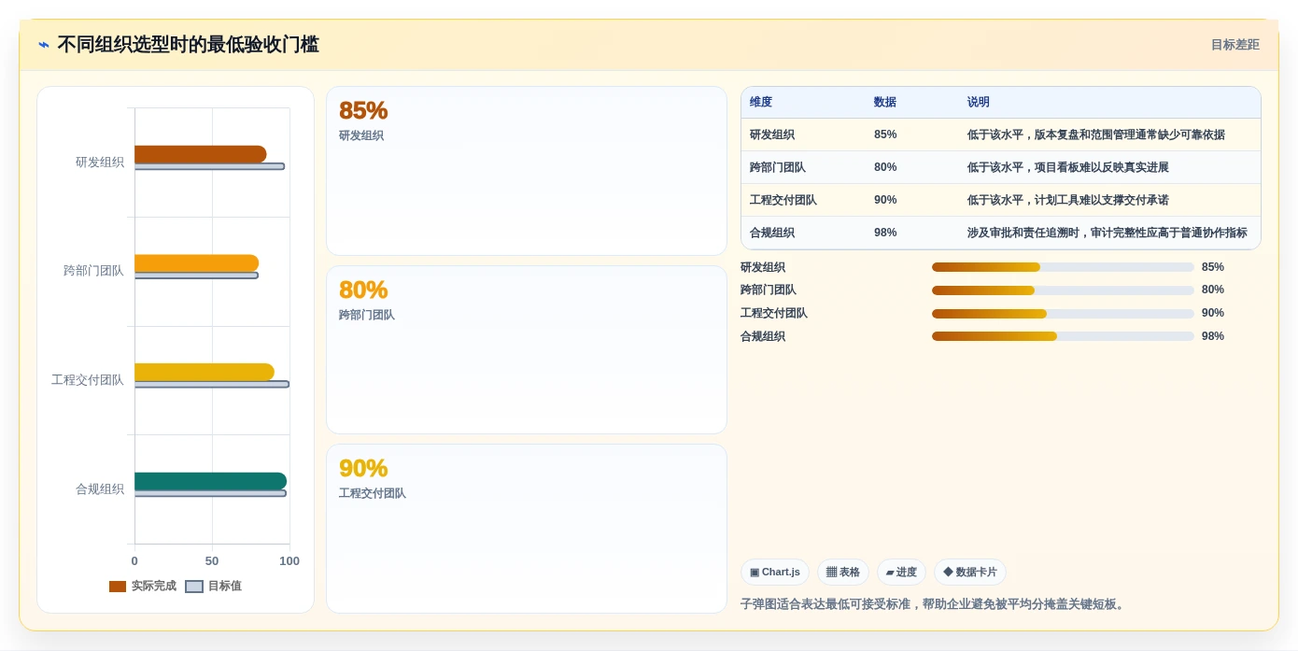
Task: Click the 目标值 gray legend swatch
Action: pos(194,587)
